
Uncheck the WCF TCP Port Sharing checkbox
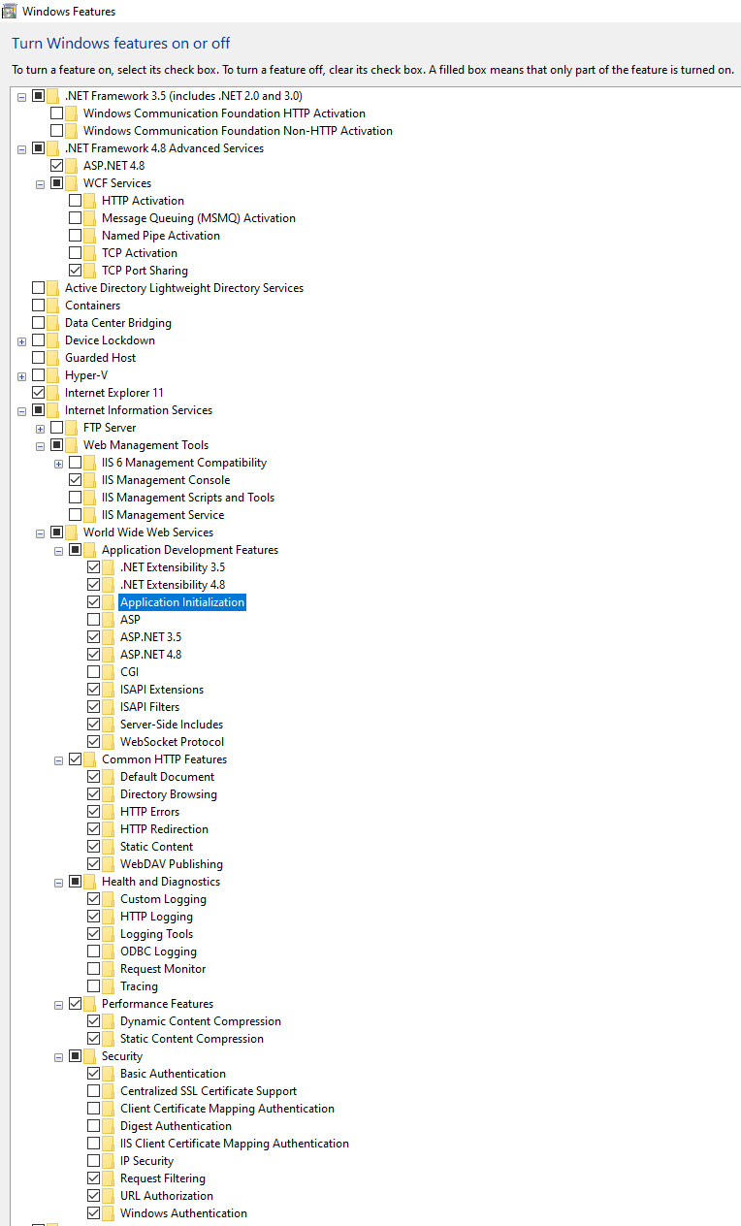75,271
